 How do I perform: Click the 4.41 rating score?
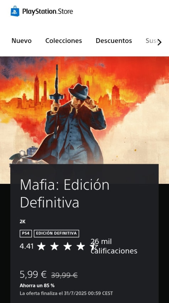point(27,246)
